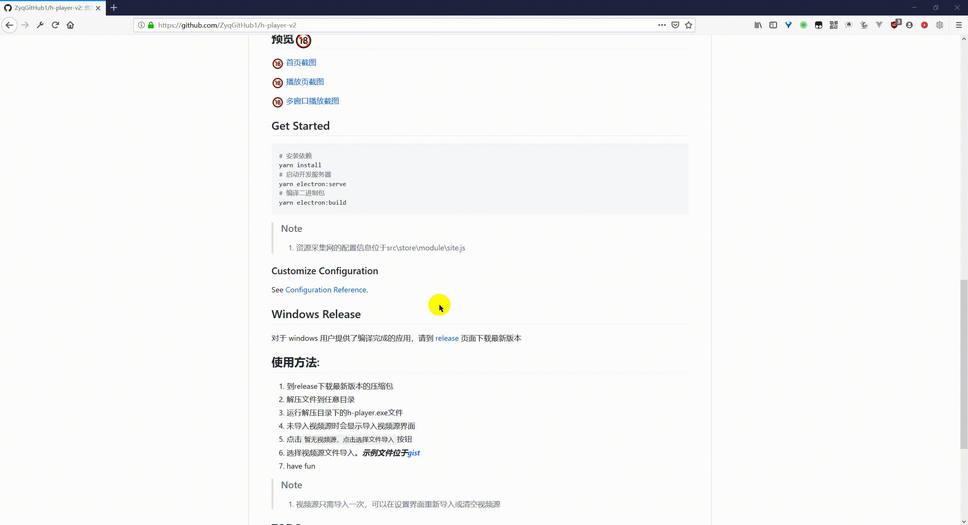This screenshot has width=968, height=525.
Task: Open the 多窗口播放截图 link
Action: click(312, 101)
